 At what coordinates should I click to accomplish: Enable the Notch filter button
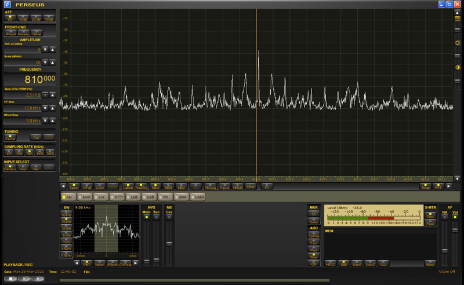100,263
